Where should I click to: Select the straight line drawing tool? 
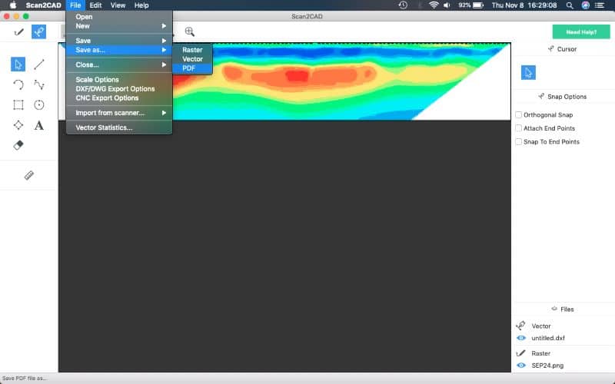[39, 65]
